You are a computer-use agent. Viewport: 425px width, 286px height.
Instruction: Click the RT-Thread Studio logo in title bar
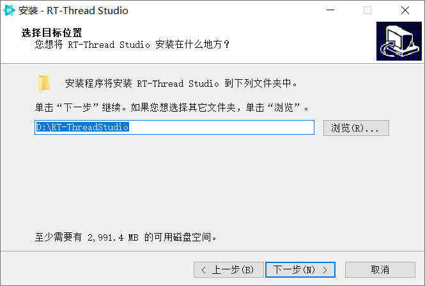[9, 10]
